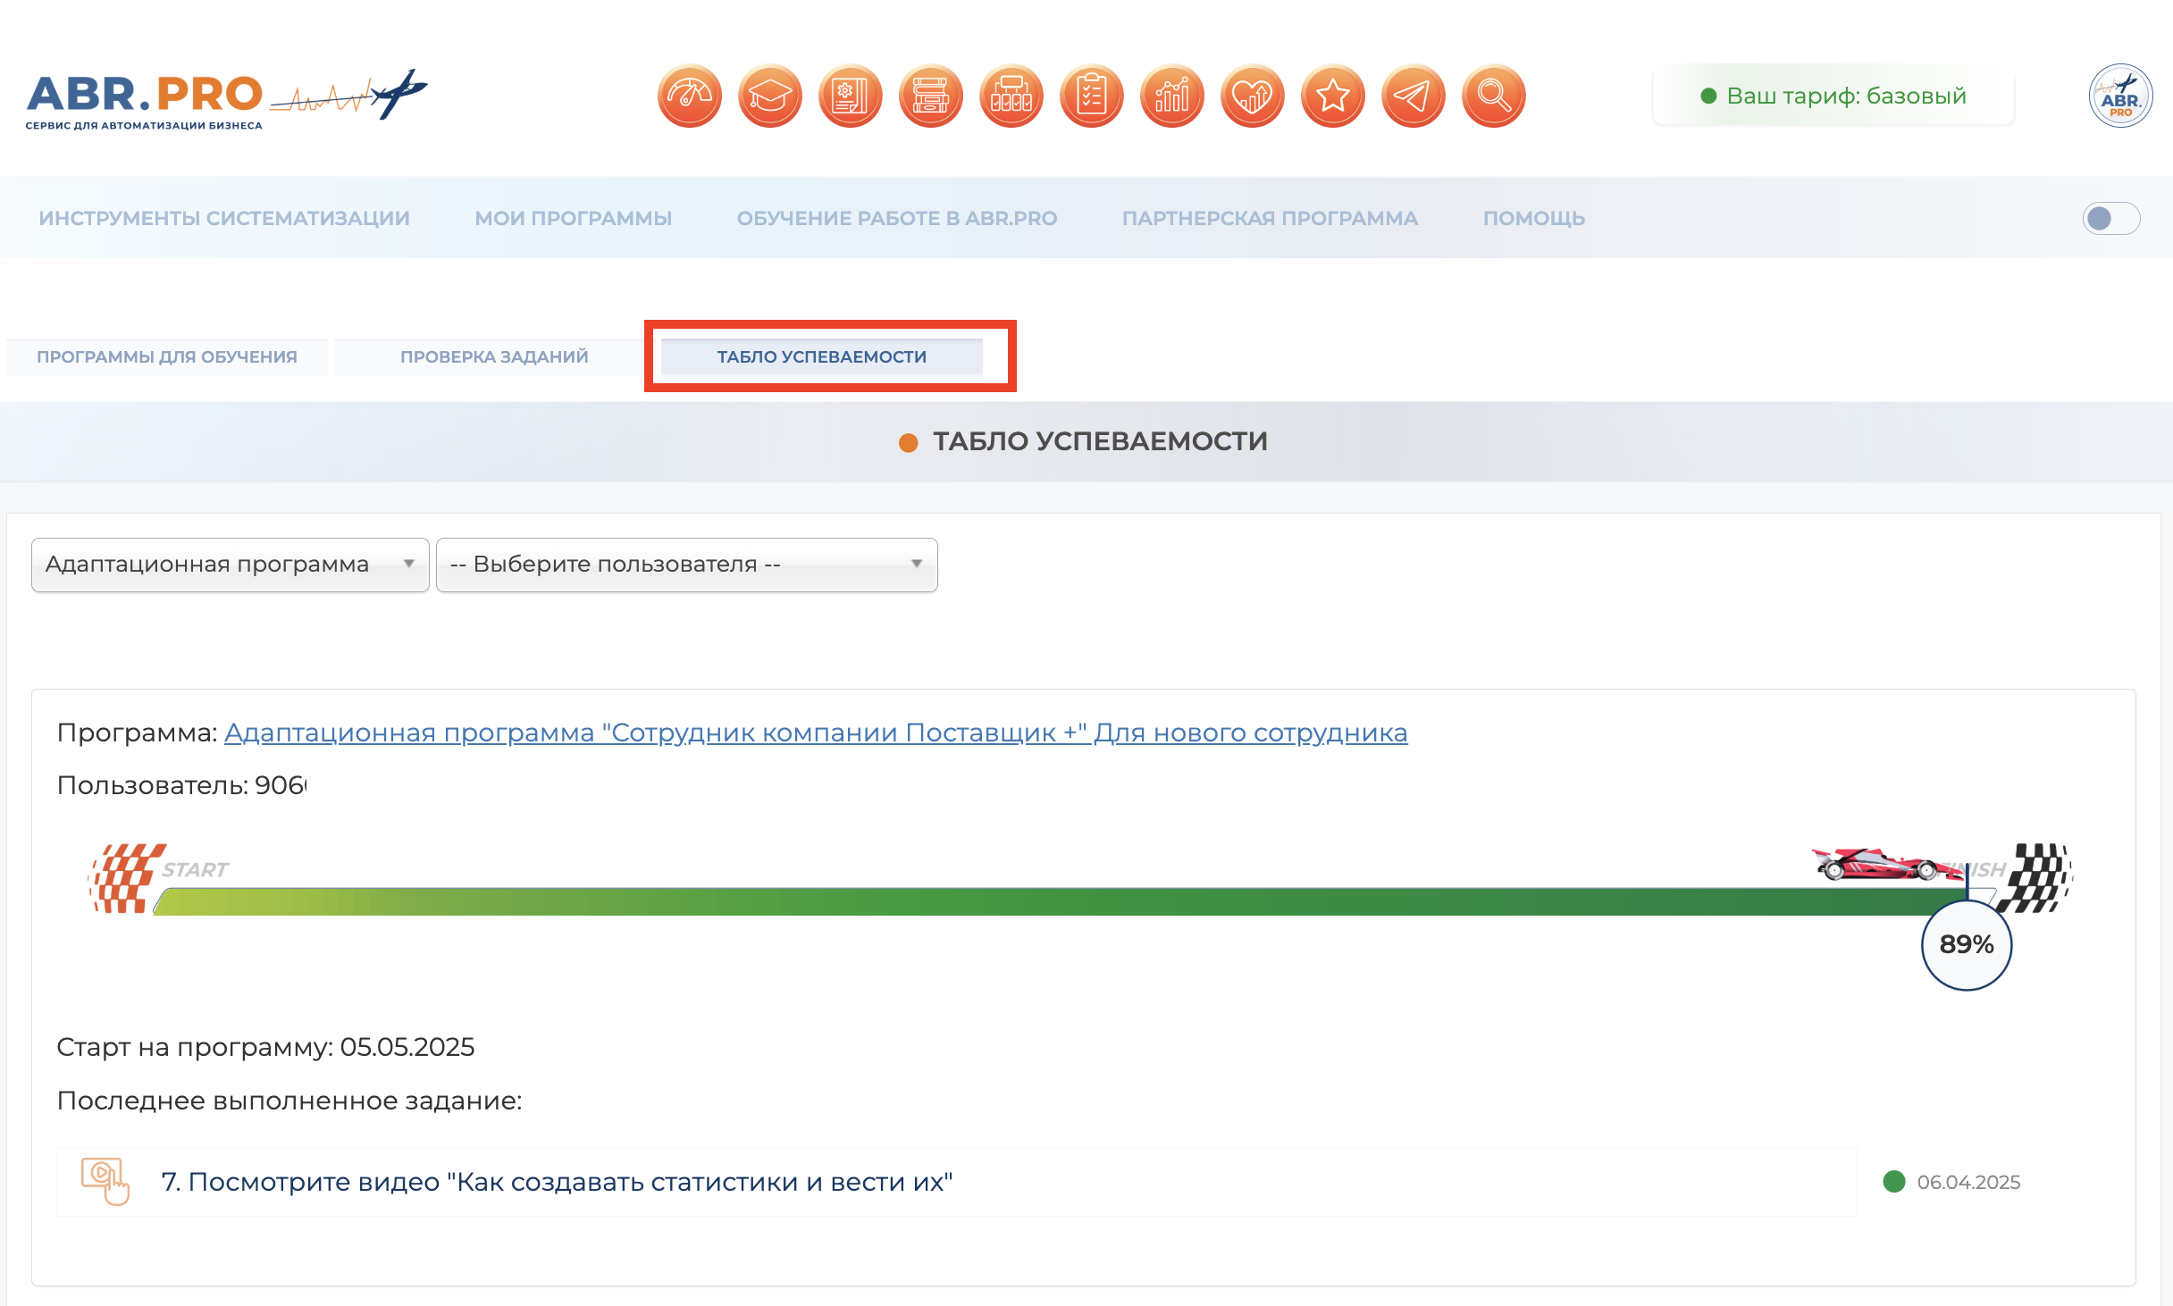2173x1306 pixels.
Task: Click the paper plane Telegram icon
Action: click(x=1413, y=96)
